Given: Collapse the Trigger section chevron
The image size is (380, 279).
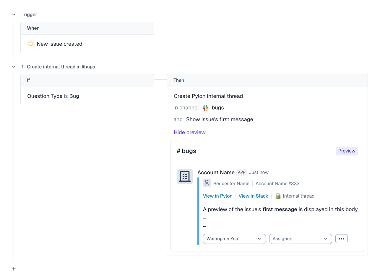Looking at the screenshot, I should 14,14.
